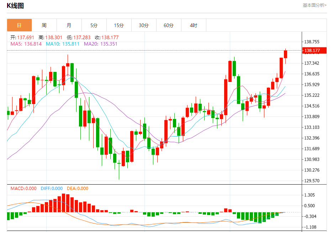Click the -1.108 MACD axis label
The image size is (333, 232).
coord(310,227)
